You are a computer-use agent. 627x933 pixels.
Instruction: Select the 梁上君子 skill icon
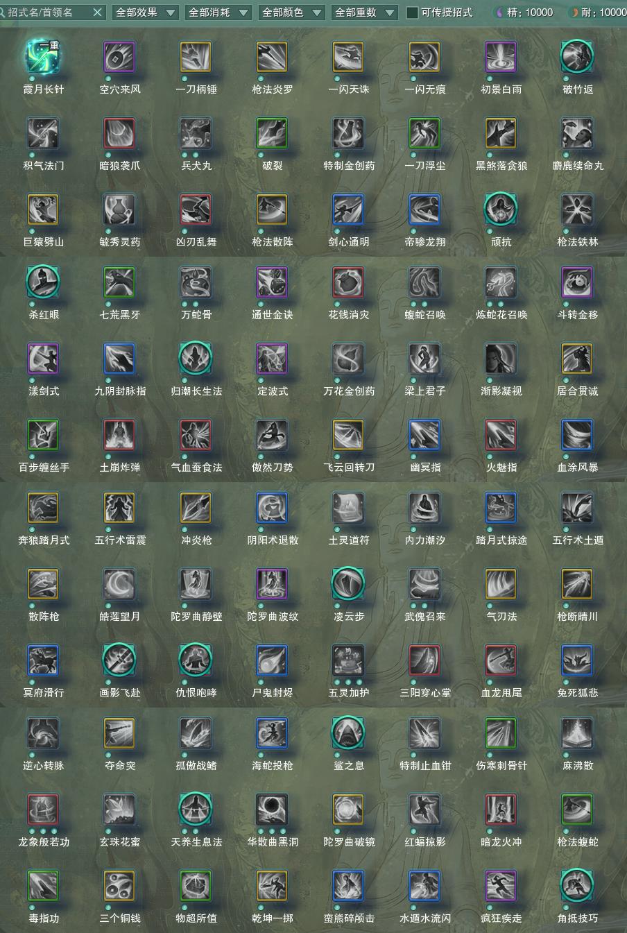tap(424, 359)
